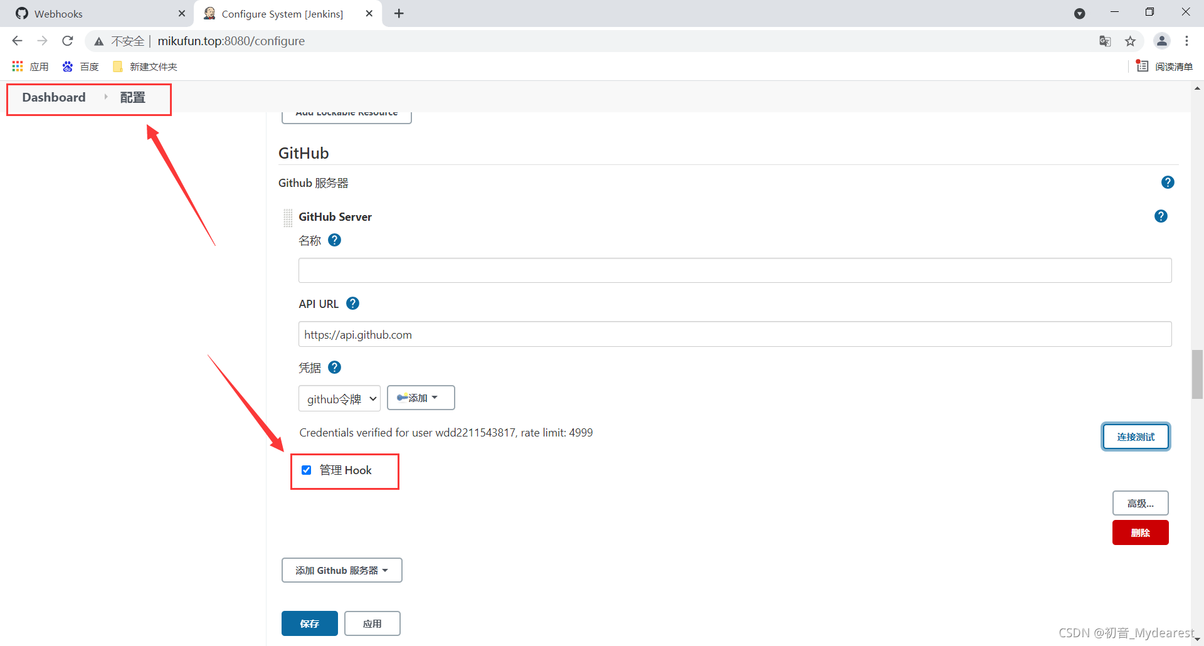Toggle the 管理 Hook checkbox
The height and width of the screenshot is (646, 1204).
(x=307, y=470)
